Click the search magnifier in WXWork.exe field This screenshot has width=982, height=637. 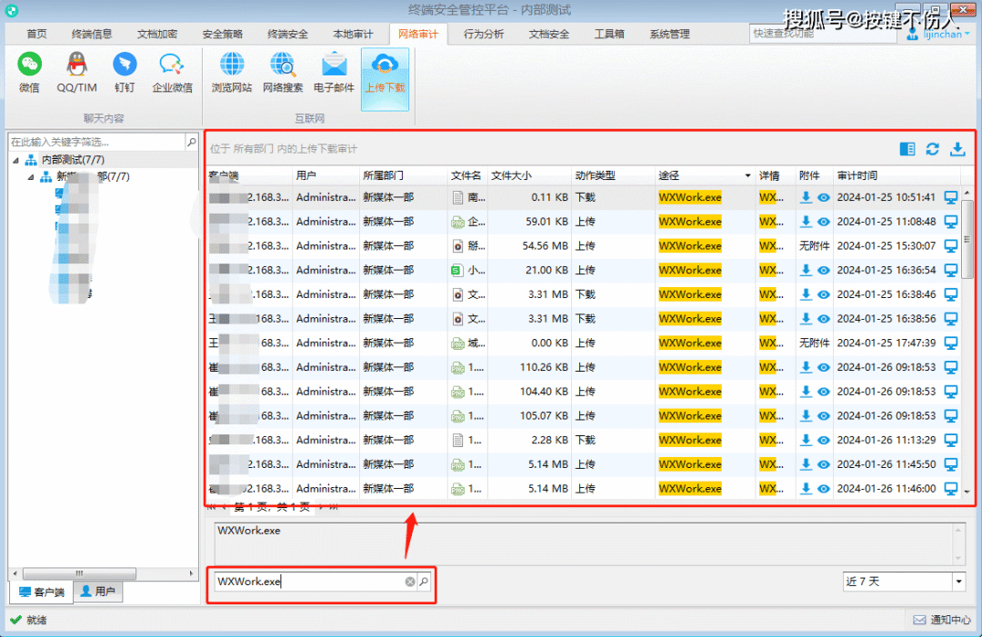point(424,582)
